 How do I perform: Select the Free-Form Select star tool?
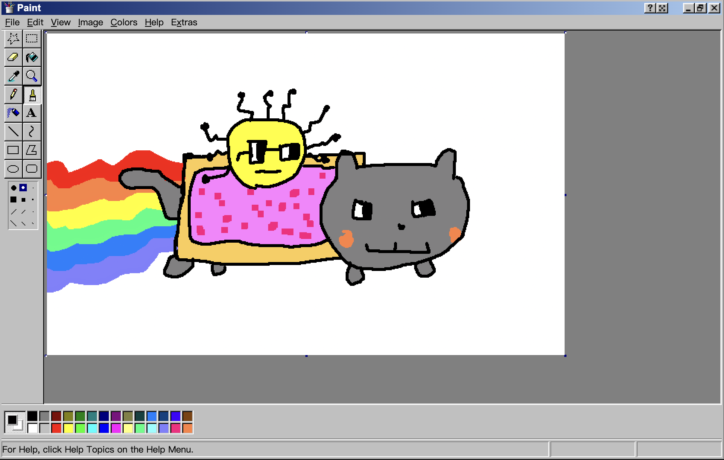coord(13,38)
